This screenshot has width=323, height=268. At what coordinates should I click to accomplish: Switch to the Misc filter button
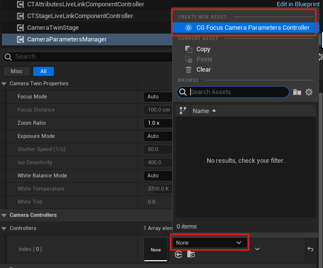tap(17, 72)
